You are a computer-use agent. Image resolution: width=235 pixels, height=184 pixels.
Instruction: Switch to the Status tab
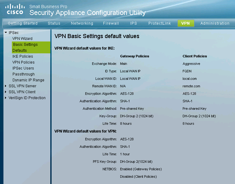pyautogui.click(x=54, y=23)
